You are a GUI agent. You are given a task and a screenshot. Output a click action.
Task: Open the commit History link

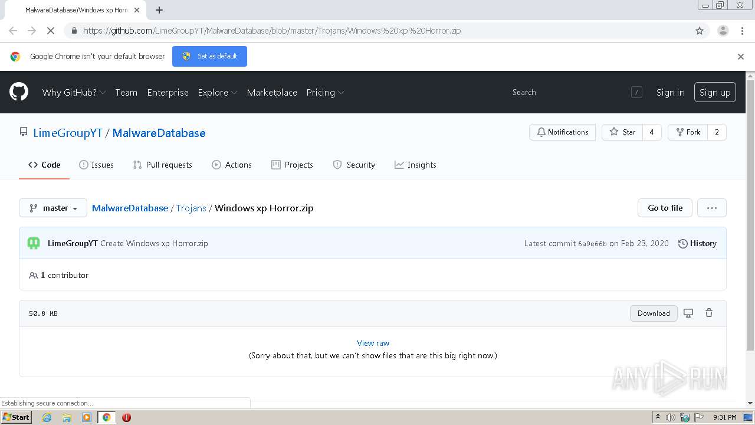(x=697, y=243)
